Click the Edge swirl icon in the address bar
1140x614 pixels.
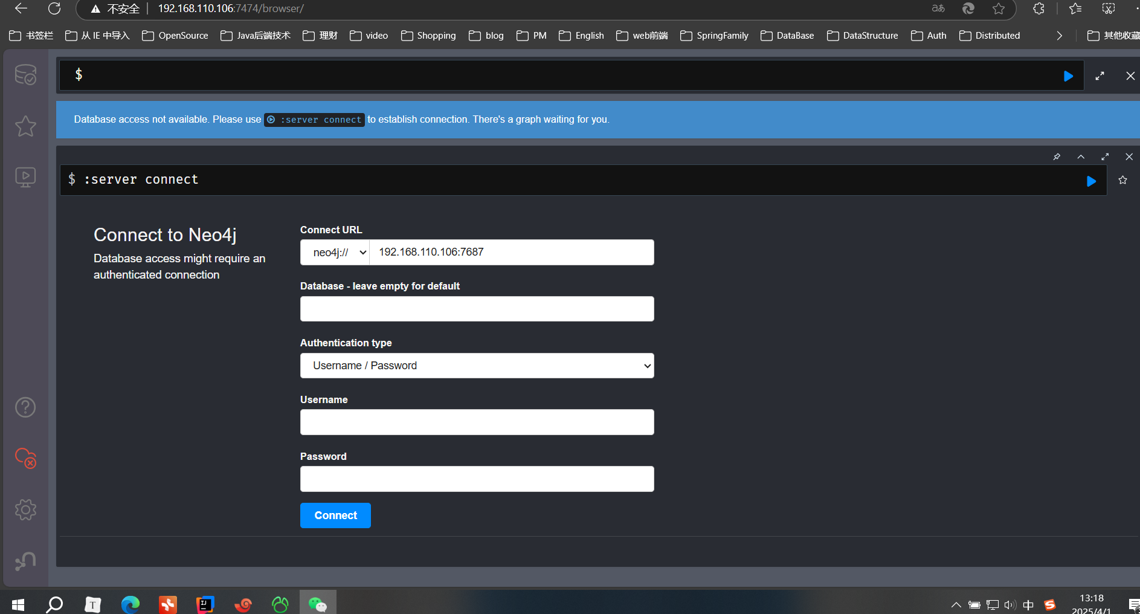coord(968,8)
